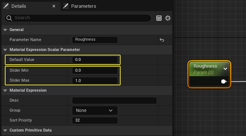Click the Roughness node output pin

(224, 81)
